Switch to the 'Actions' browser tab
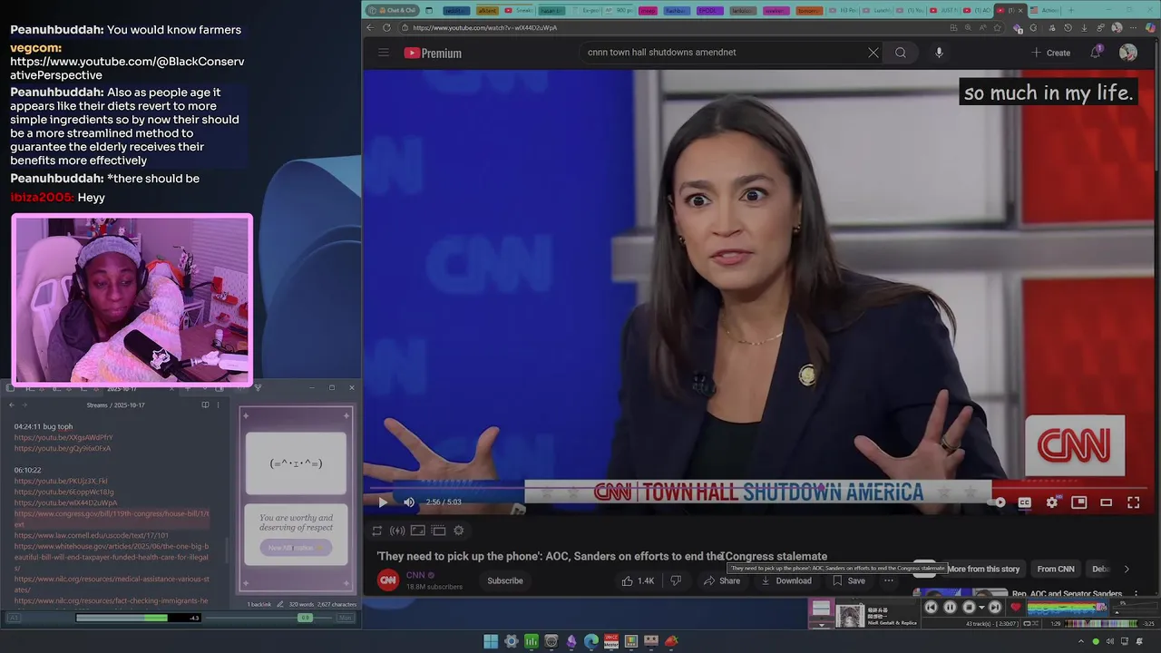Viewport: 1161px width, 653px height. pyautogui.click(x=1044, y=11)
